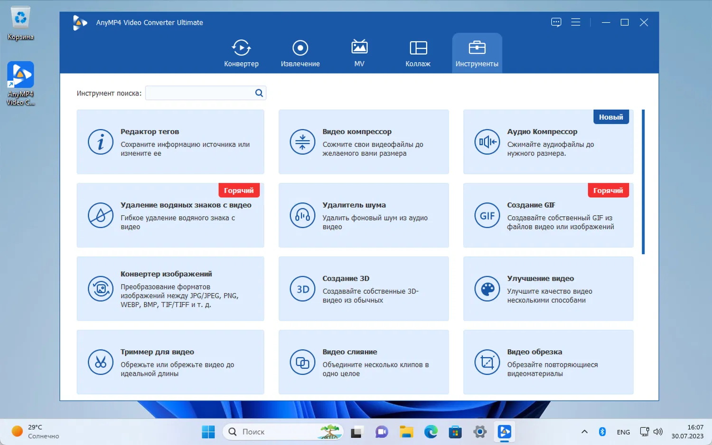Focus the Инструмент поиска input field
This screenshot has width=712, height=445.
[206, 93]
